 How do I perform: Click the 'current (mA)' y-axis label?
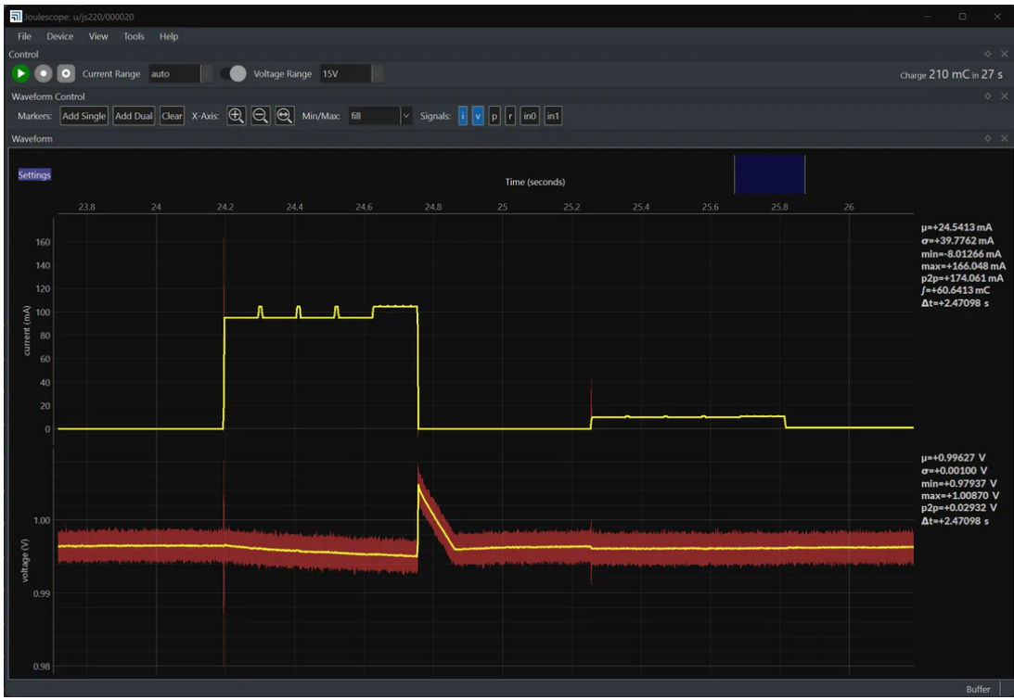click(x=27, y=330)
